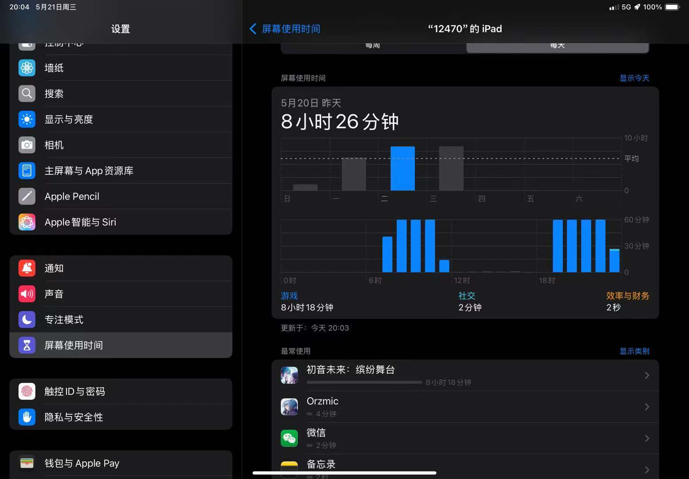Viewport: 689px width, 479px height.
Task: Open Apple Pencil settings row text
Action: [72, 196]
